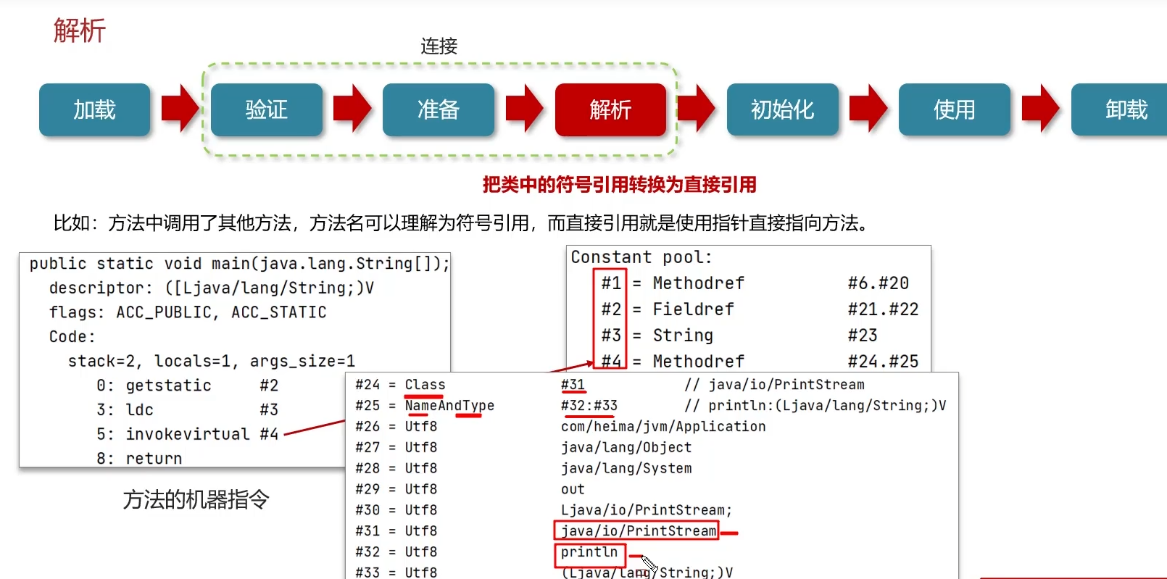The height and width of the screenshot is (579, 1167).
Task: Click the value 'com/heima/jvm/Application'
Action: (x=663, y=427)
